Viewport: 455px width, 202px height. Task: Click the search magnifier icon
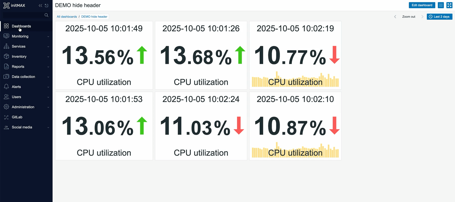(46, 15)
